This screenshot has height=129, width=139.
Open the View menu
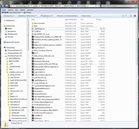click(x=17, y=10)
